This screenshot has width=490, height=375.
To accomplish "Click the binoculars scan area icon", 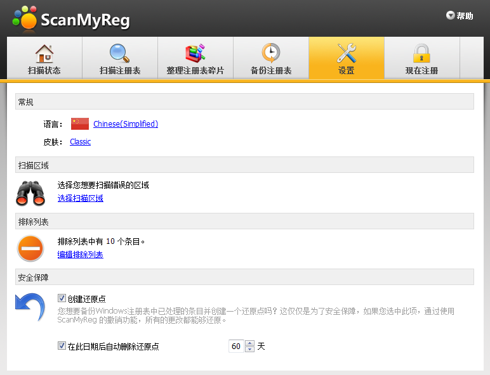I will pos(30,193).
